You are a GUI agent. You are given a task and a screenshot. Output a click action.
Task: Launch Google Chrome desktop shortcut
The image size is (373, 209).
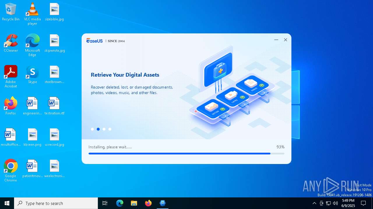(11, 171)
